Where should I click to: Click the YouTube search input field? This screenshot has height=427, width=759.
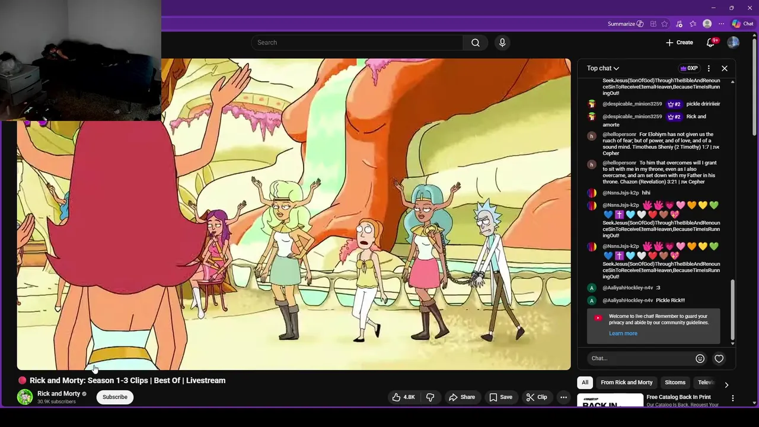(x=357, y=43)
